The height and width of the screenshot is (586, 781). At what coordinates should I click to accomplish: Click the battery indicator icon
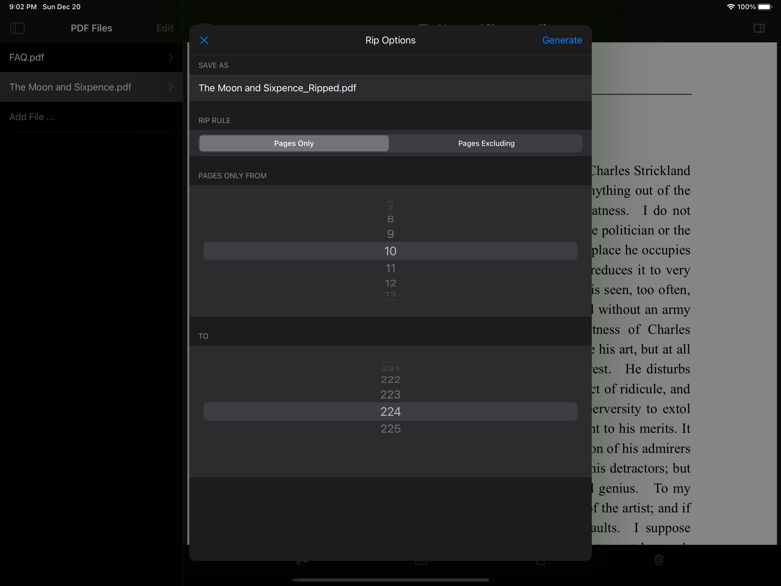point(764,7)
